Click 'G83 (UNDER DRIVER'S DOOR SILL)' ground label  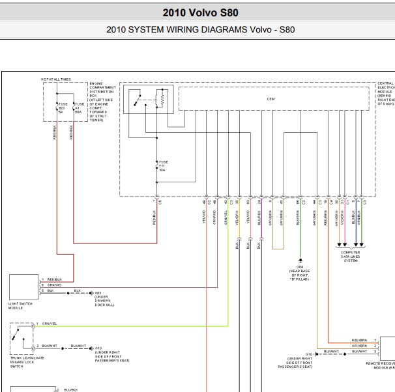pos(104,299)
